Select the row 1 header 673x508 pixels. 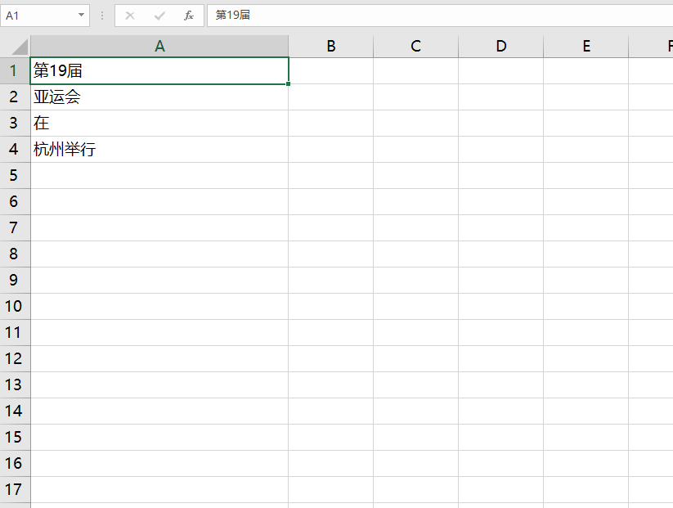click(x=15, y=71)
